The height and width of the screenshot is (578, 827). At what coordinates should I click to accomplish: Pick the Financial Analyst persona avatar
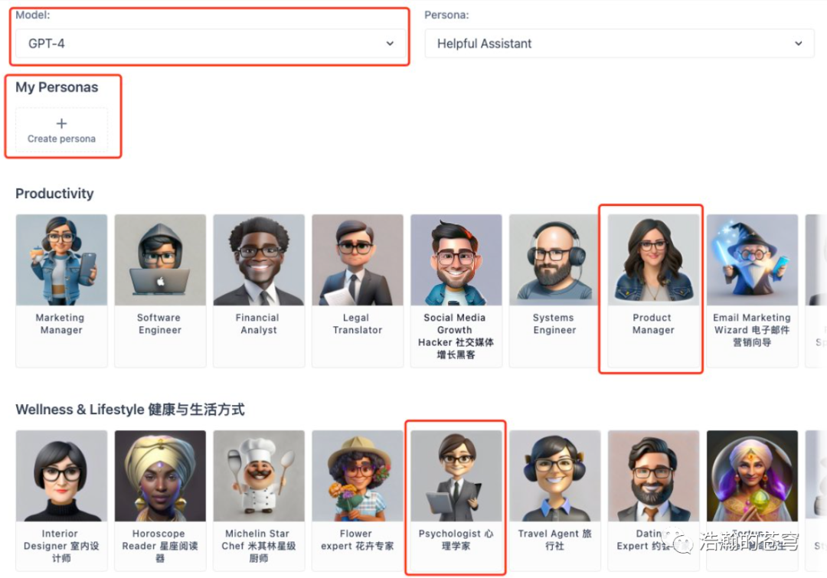tap(259, 260)
